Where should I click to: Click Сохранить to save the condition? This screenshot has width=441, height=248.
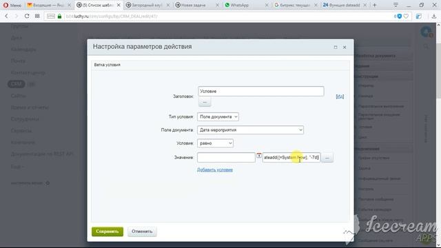107,231
